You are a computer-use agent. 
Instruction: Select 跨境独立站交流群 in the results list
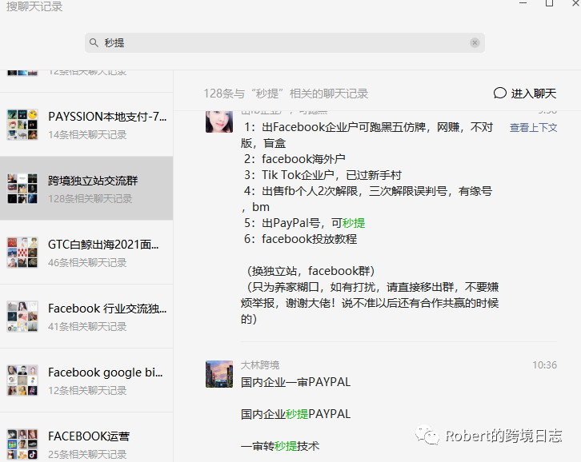tap(86, 189)
